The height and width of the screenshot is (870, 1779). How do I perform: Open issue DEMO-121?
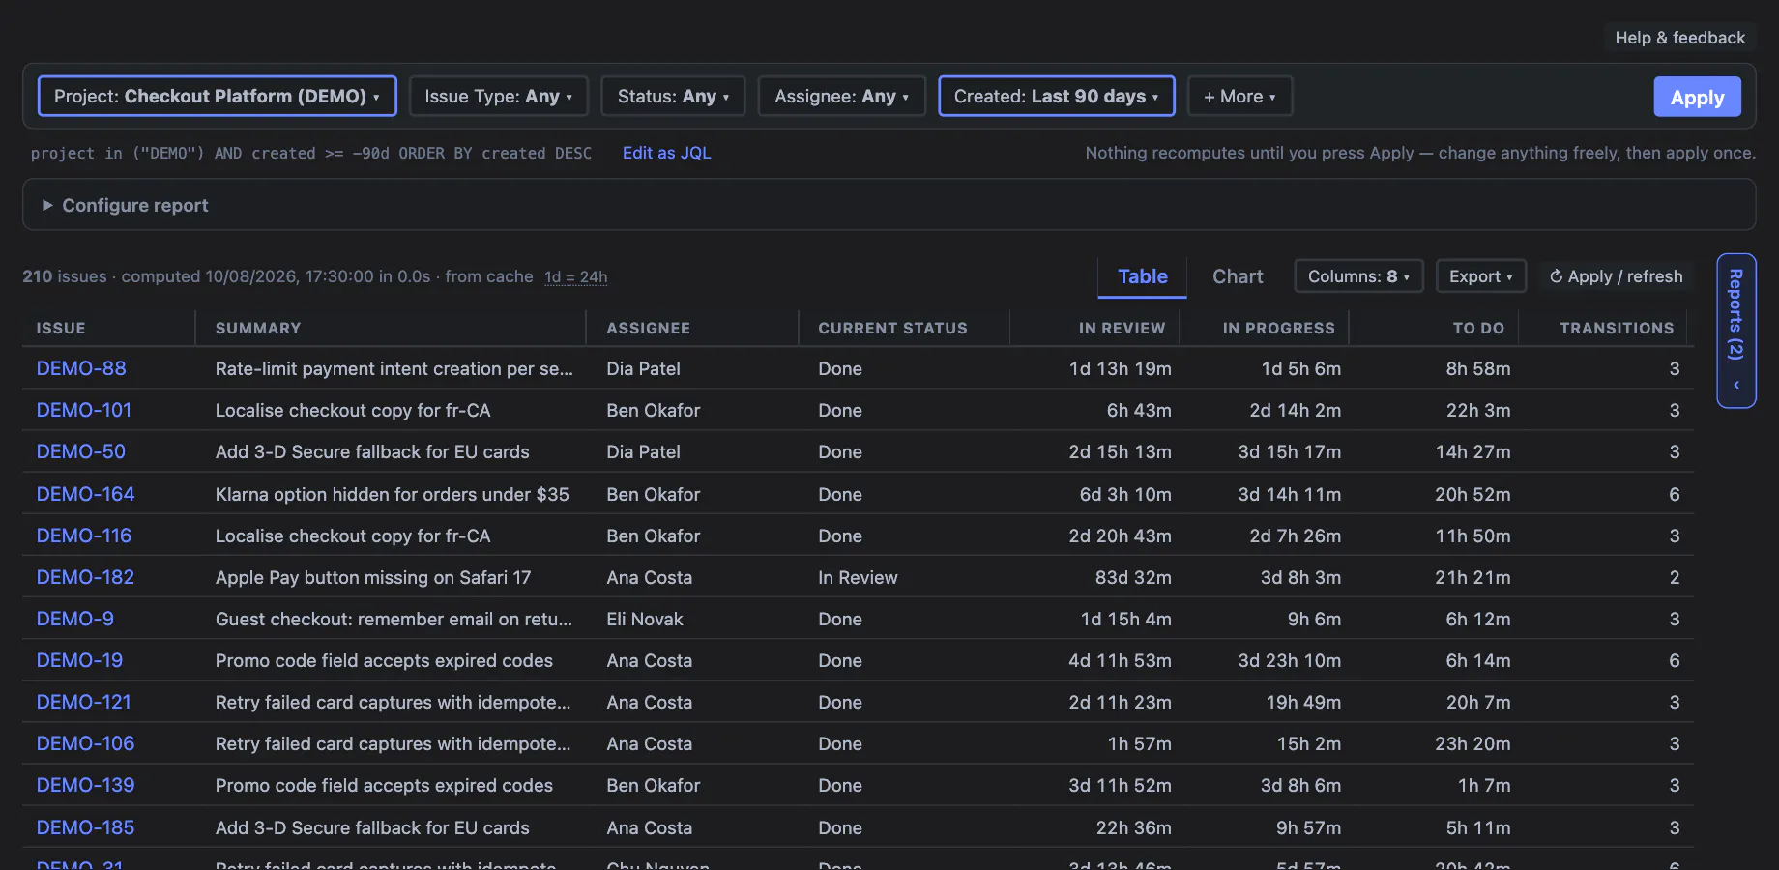tap(84, 702)
